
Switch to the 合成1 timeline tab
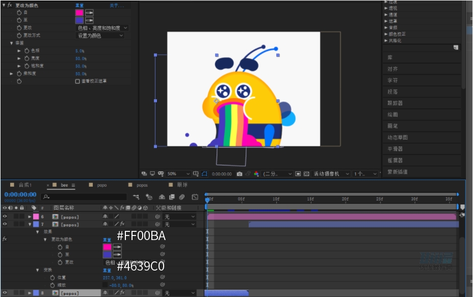(25, 185)
